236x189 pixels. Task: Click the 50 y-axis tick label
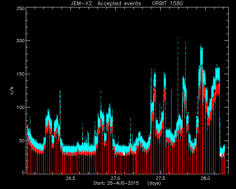(x=22, y=141)
